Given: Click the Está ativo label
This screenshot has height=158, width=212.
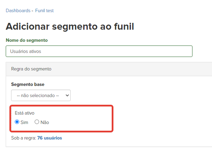Looking at the screenshot, I should tap(25, 113).
